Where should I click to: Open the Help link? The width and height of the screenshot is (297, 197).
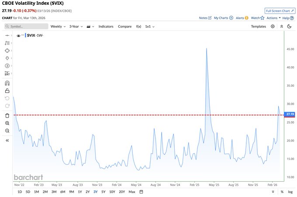(x=288, y=18)
